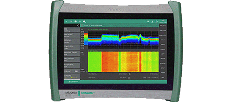Tap the camera screenshot icon in top toolbar
The width and height of the screenshot is (231, 102).
75,21
